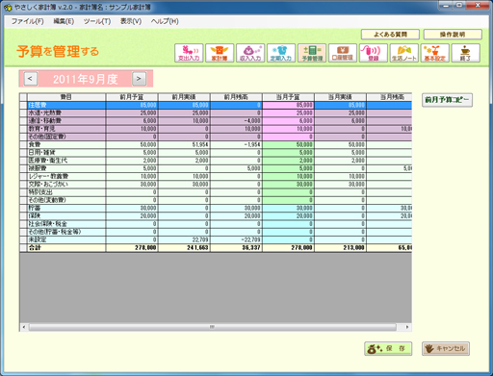The height and width of the screenshot is (376, 493).
Task: Click the 36,337 total balance cell
Action: [236, 248]
